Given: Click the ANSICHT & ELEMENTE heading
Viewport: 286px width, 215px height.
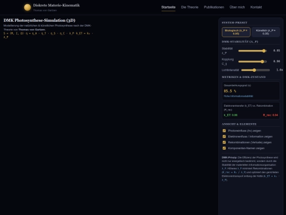Looking at the screenshot, I should click(x=239, y=124).
